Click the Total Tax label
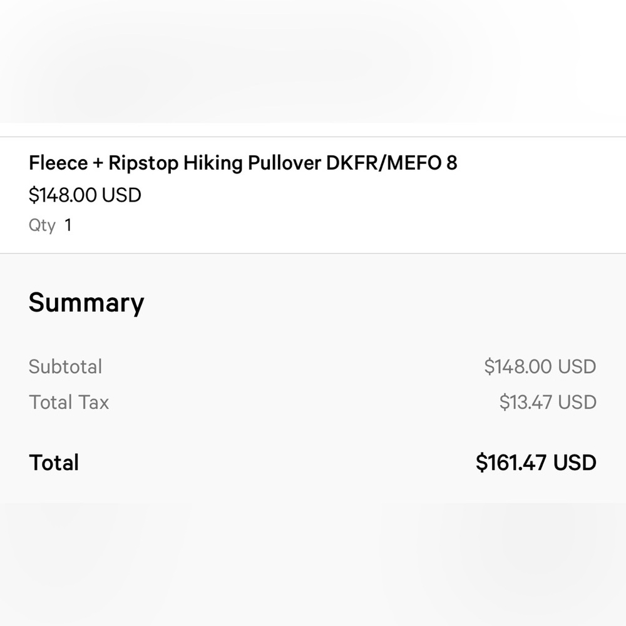This screenshot has height=626, width=626. click(69, 402)
